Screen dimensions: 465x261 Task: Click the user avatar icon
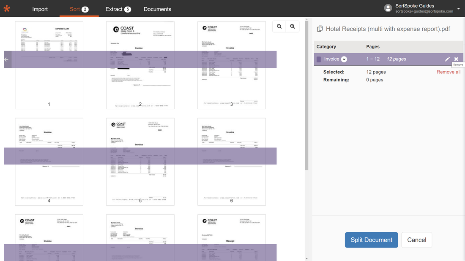pos(388,8)
